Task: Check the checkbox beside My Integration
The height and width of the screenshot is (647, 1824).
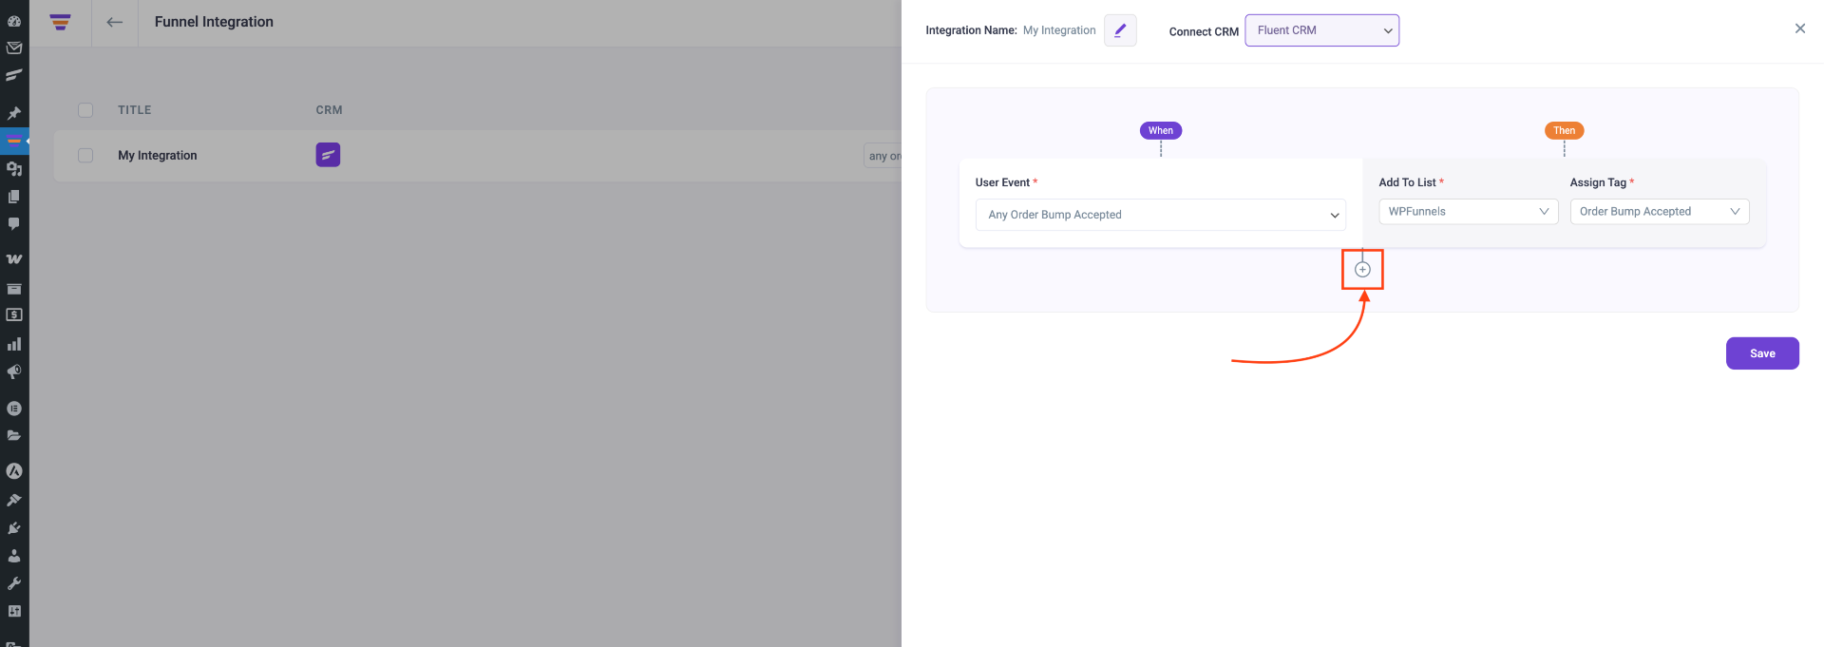Action: click(85, 155)
